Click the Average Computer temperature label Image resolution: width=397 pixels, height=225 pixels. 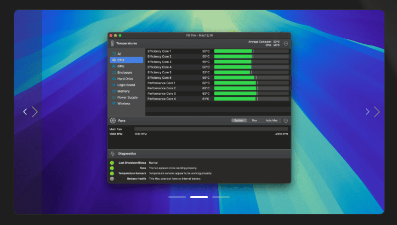coord(260,42)
